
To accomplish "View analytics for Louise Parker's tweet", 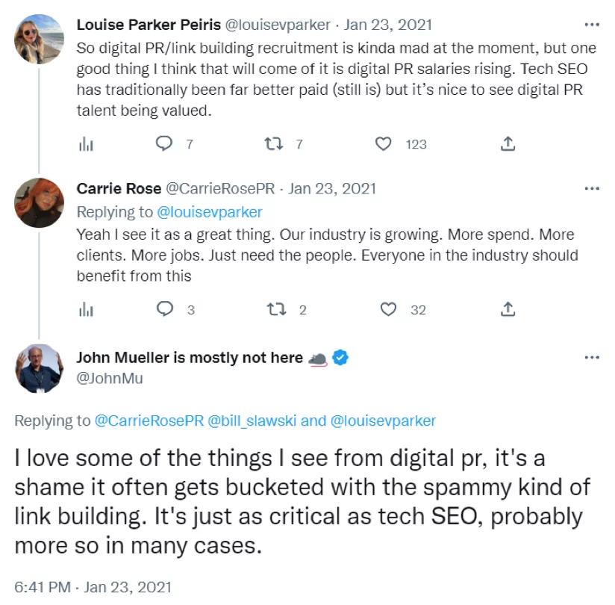I will [x=87, y=144].
